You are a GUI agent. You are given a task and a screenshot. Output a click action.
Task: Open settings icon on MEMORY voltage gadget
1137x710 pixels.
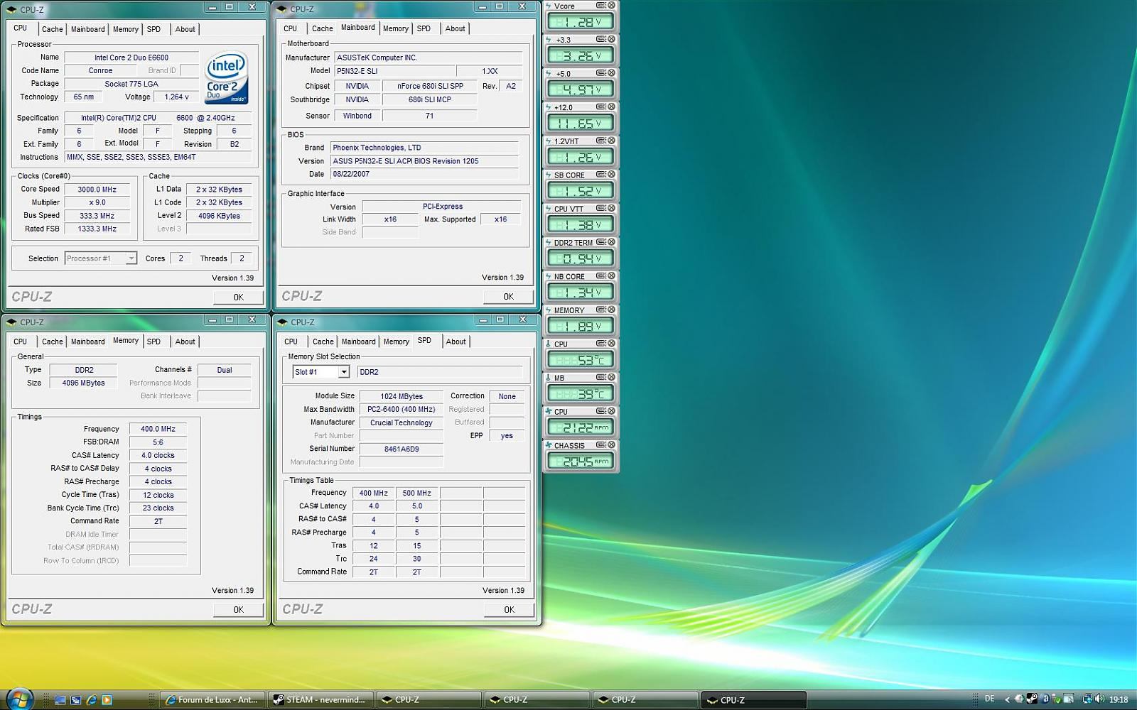[601, 310]
